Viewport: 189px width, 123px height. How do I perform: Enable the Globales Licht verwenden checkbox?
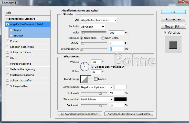click(x=93, y=67)
